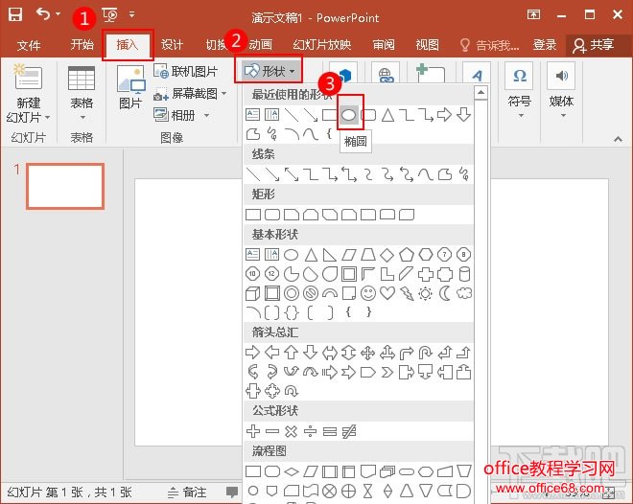The image size is (633, 504).
Task: Open the 文件 File menu
Action: (x=29, y=45)
